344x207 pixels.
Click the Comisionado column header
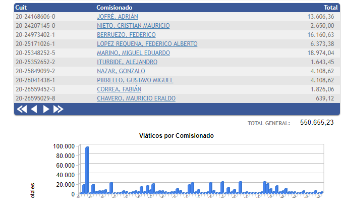click(114, 8)
